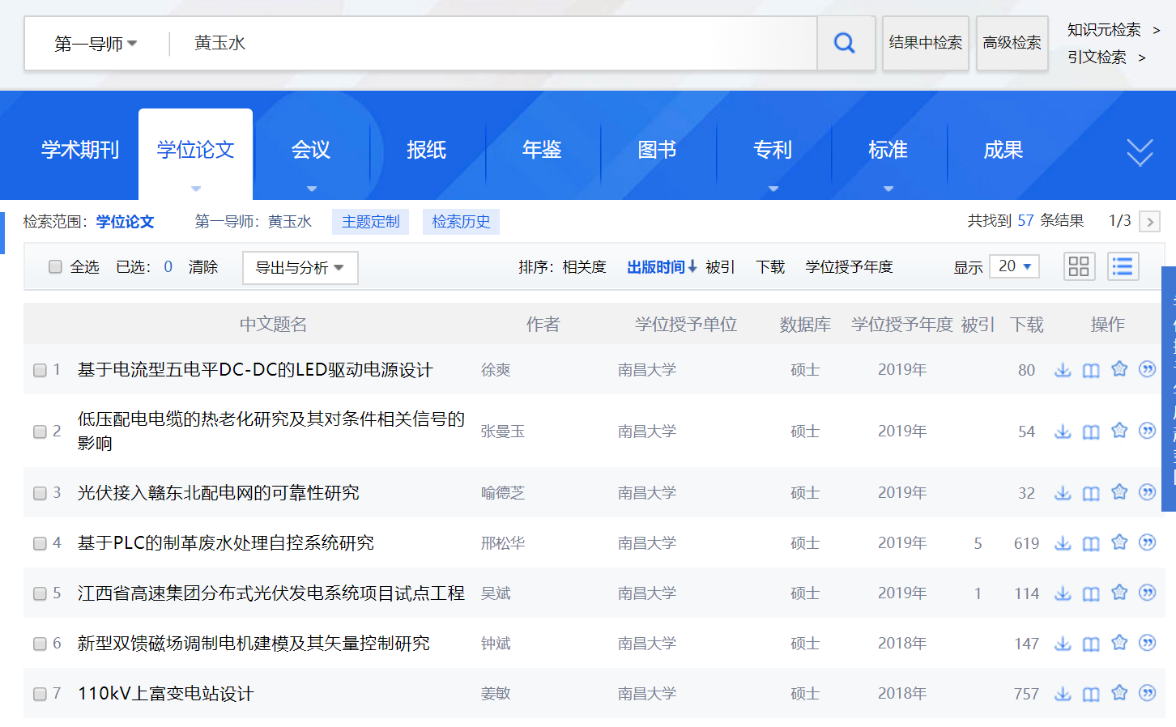This screenshot has width=1176, height=727.
Task: Go to next results page arrow
Action: coord(1149,221)
